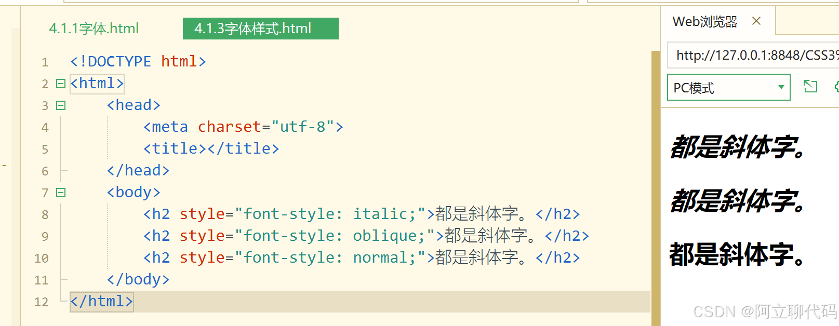The image size is (839, 326).
Task: Place cursor in the italic font-style value on line 8
Action: click(381, 213)
